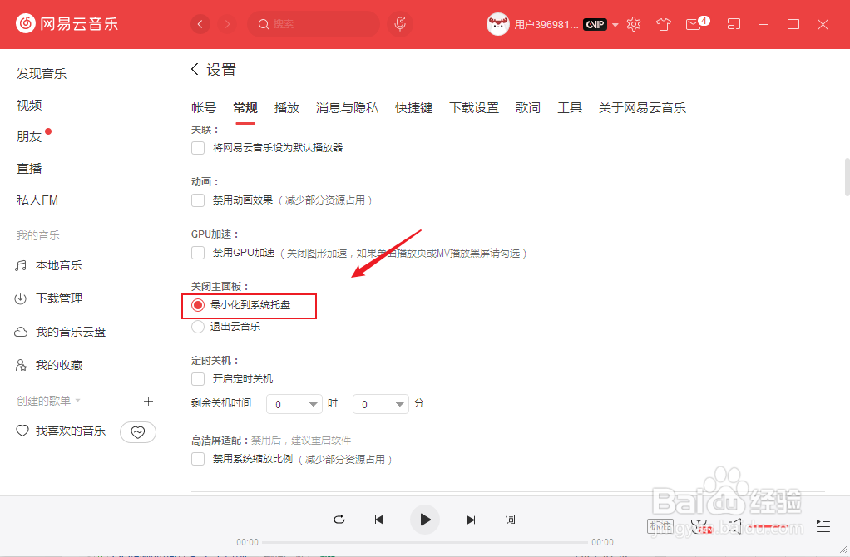
Task: Click the header forward arrow button
Action: pyautogui.click(x=228, y=24)
